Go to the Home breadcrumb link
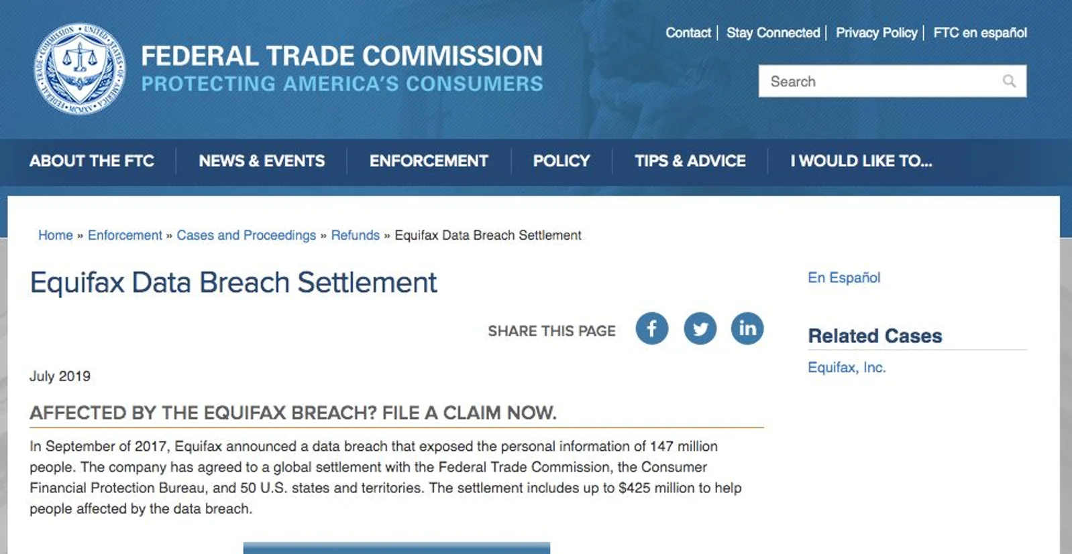Viewport: 1072px width, 554px height. (x=56, y=235)
